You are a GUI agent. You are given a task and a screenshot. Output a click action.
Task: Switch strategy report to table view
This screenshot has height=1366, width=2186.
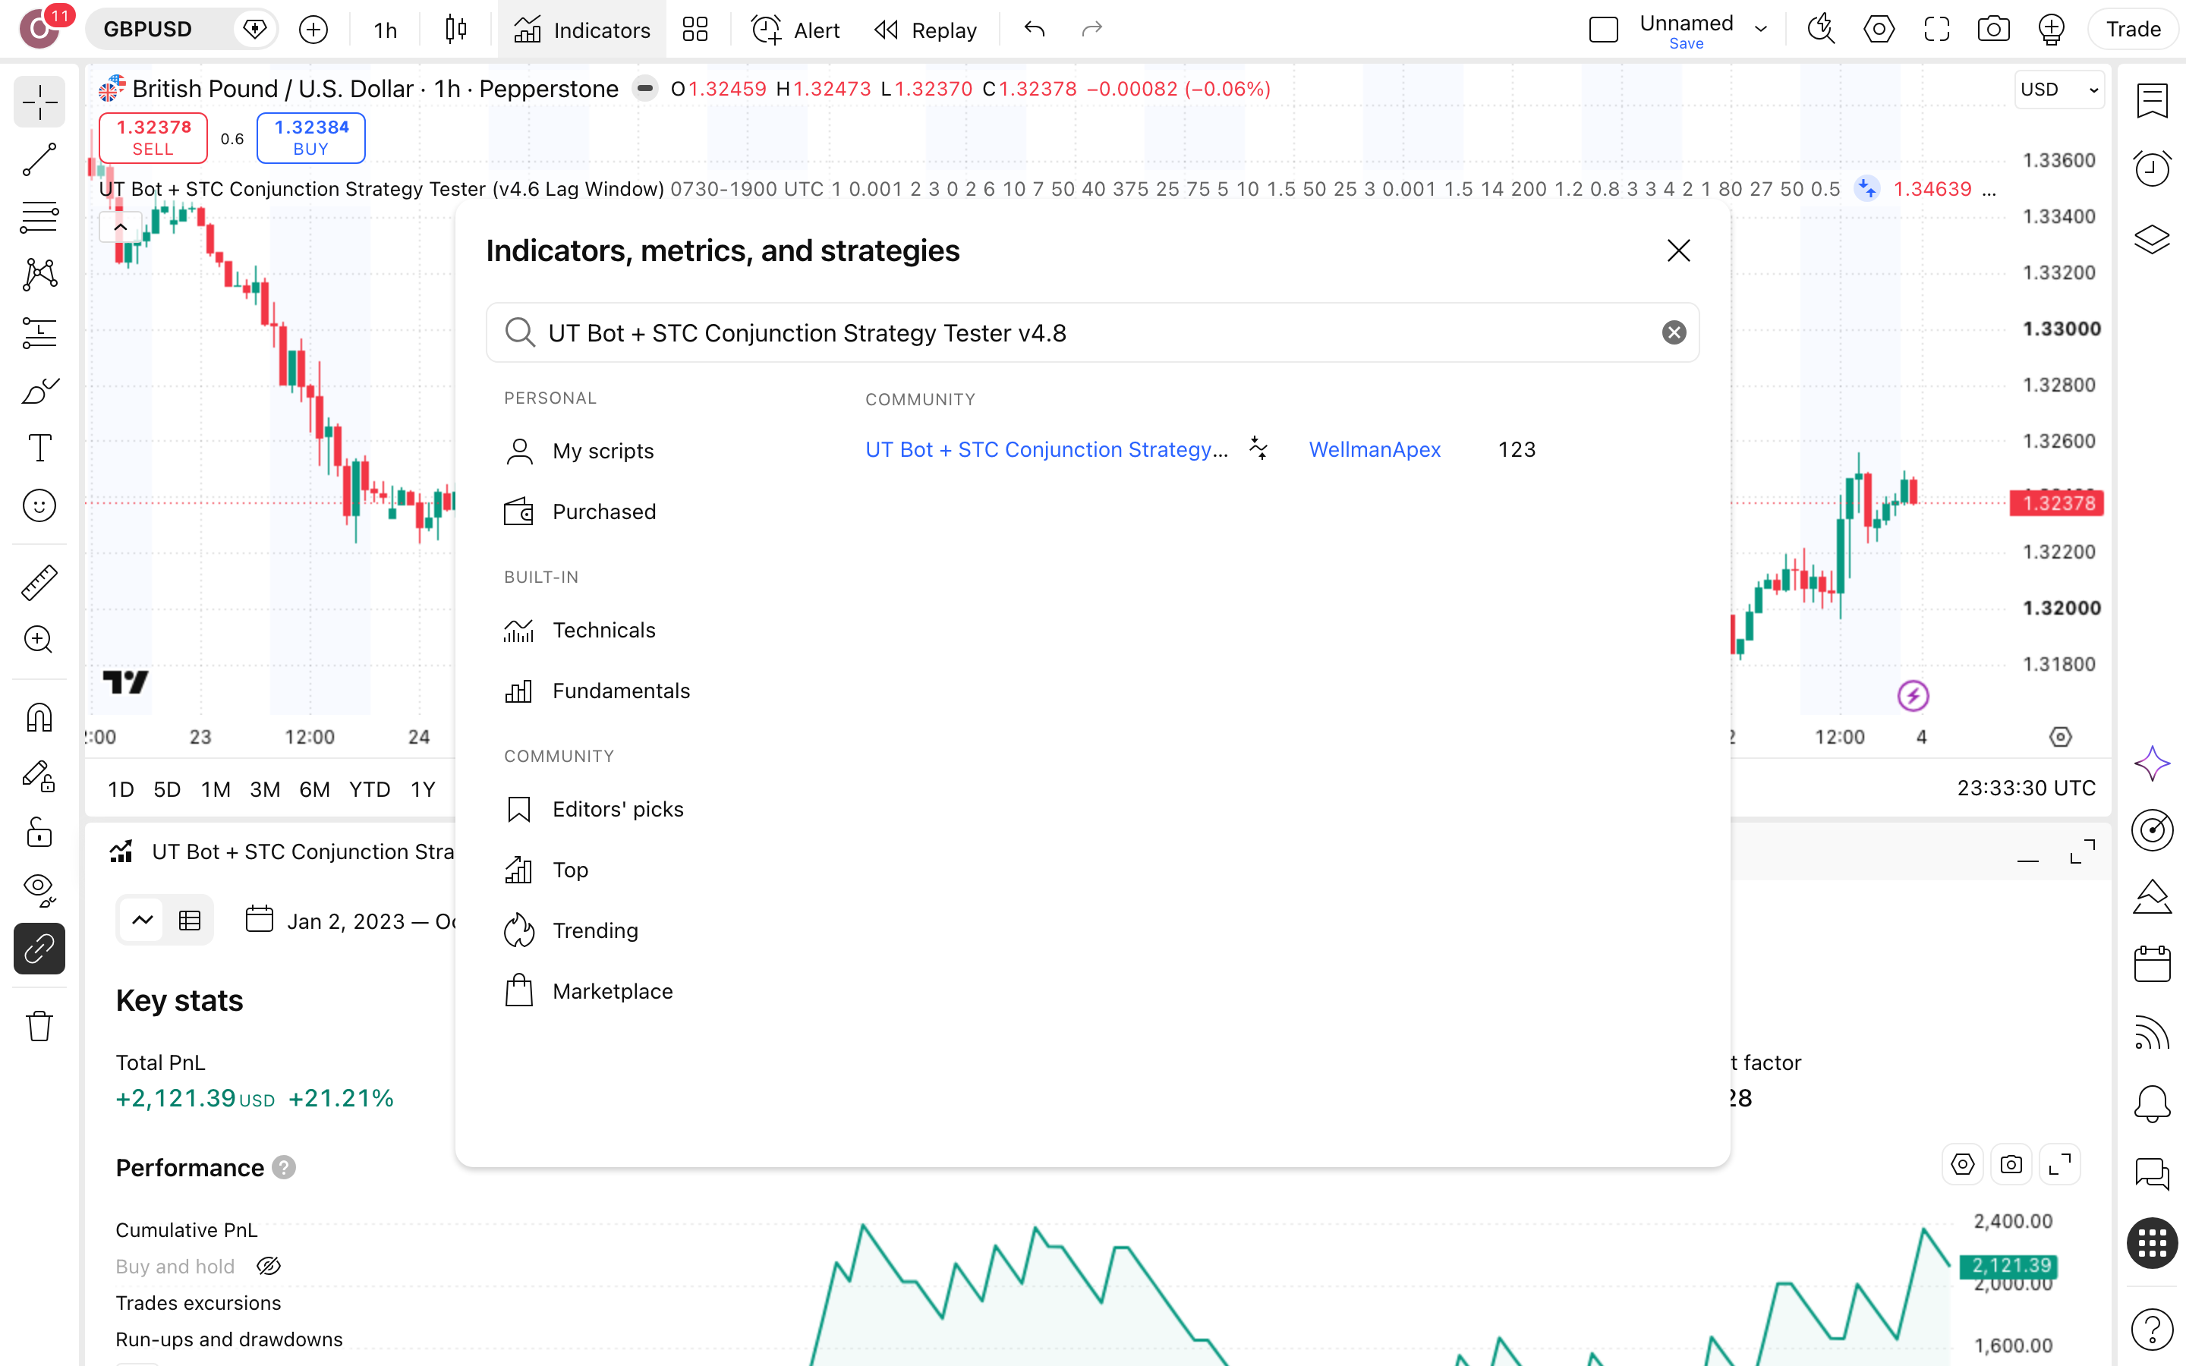click(x=190, y=921)
